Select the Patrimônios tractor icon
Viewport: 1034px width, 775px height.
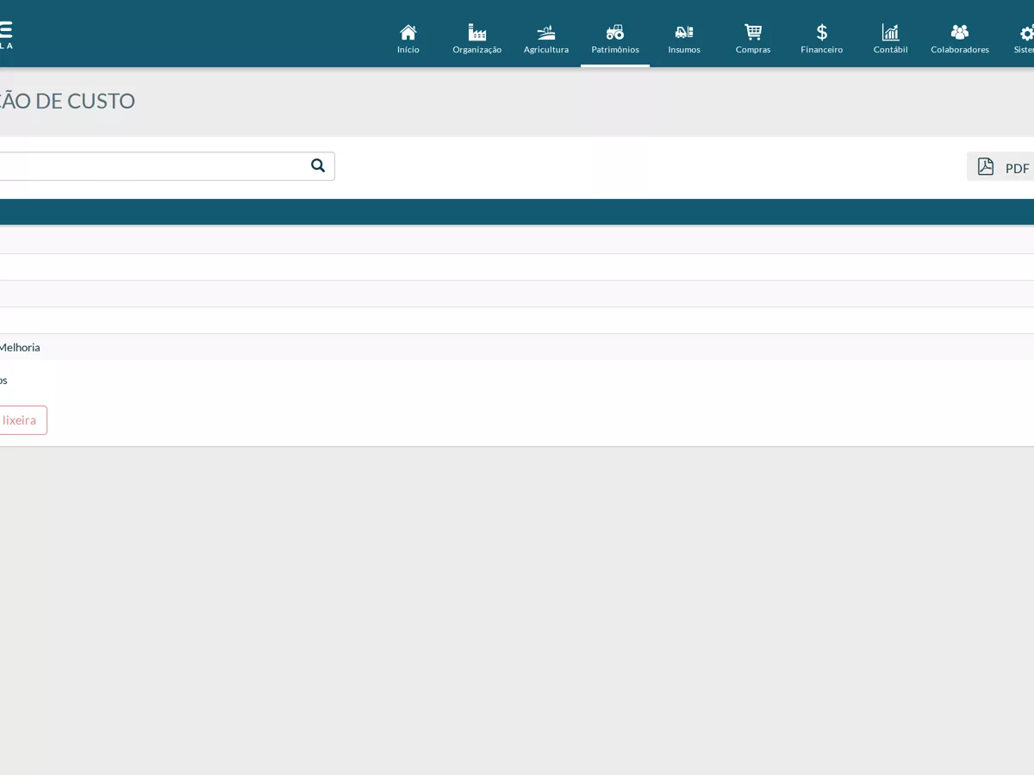(x=615, y=33)
